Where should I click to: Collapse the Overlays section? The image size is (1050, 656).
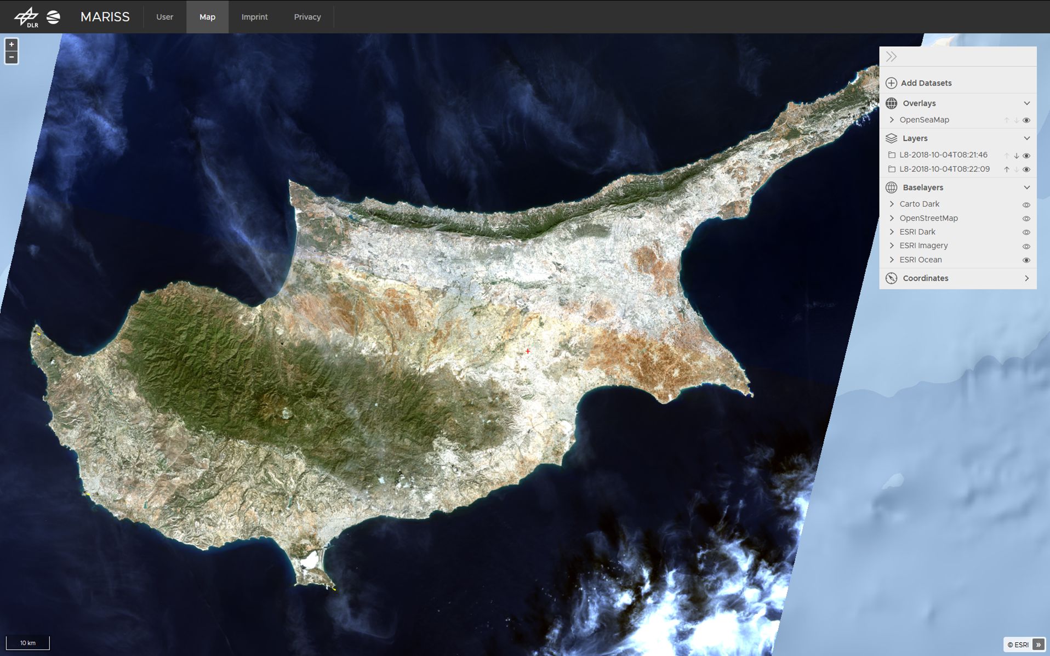(1026, 103)
